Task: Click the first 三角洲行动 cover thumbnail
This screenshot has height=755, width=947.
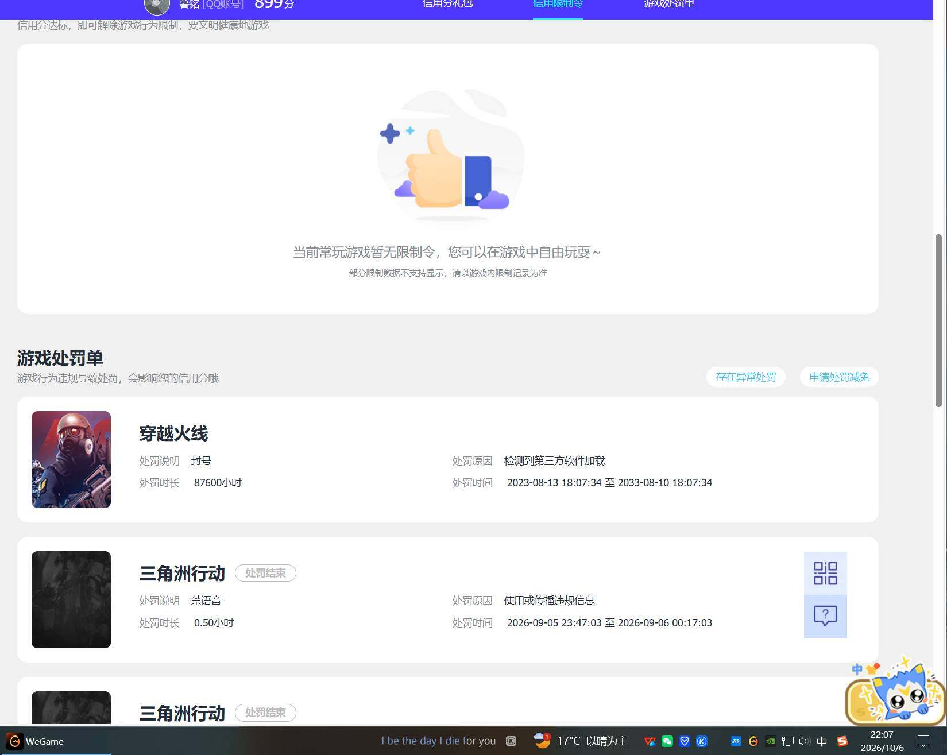Action: [x=71, y=599]
